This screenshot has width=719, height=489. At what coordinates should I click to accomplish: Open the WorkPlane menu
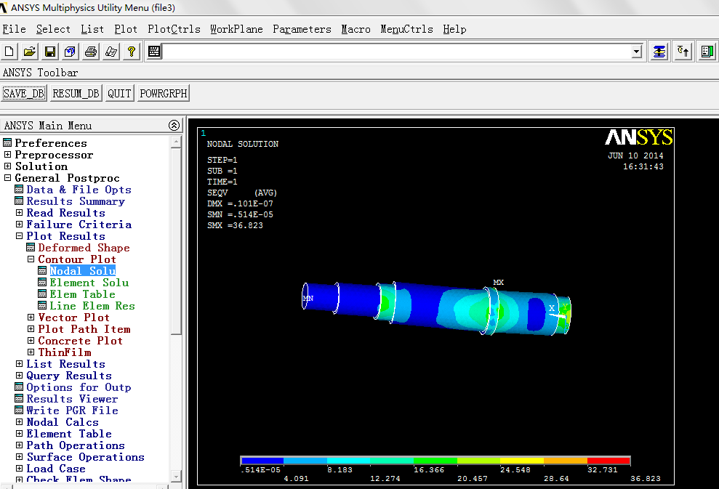click(x=236, y=29)
